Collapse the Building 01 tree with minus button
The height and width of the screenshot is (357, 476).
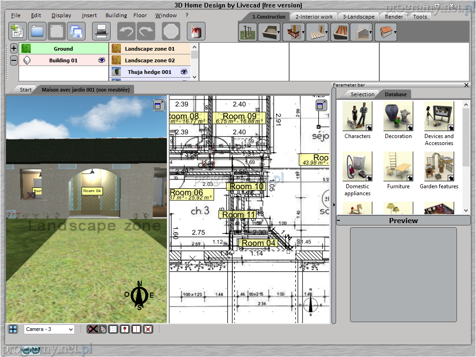coord(13,60)
